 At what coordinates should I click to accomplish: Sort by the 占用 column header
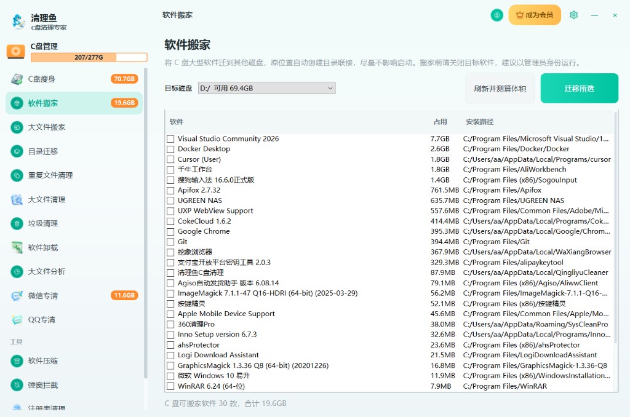440,122
